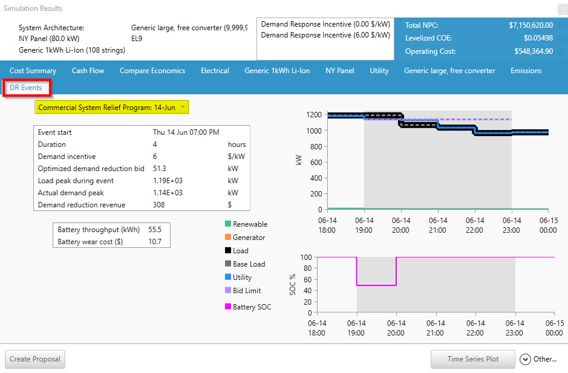Image resolution: width=568 pixels, height=373 pixels.
Task: Switch to the Emissions tab
Action: tap(526, 70)
